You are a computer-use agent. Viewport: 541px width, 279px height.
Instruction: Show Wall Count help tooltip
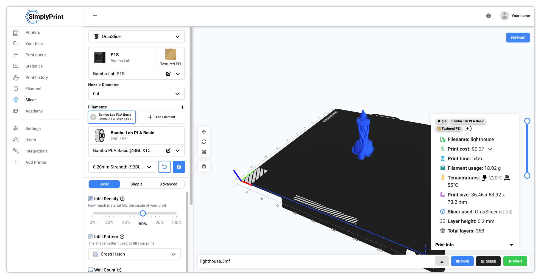pos(119,270)
